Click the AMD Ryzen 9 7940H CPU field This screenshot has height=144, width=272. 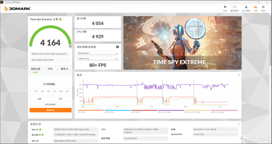coord(145,131)
